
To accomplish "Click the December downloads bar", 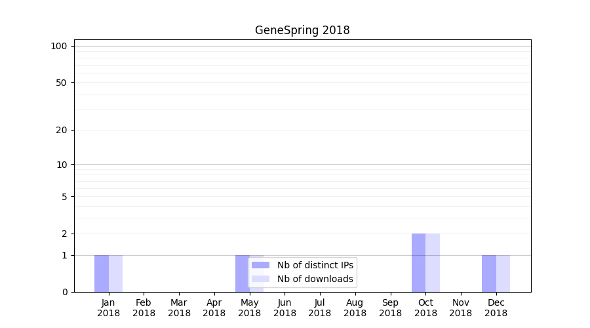I will pos(503,274).
